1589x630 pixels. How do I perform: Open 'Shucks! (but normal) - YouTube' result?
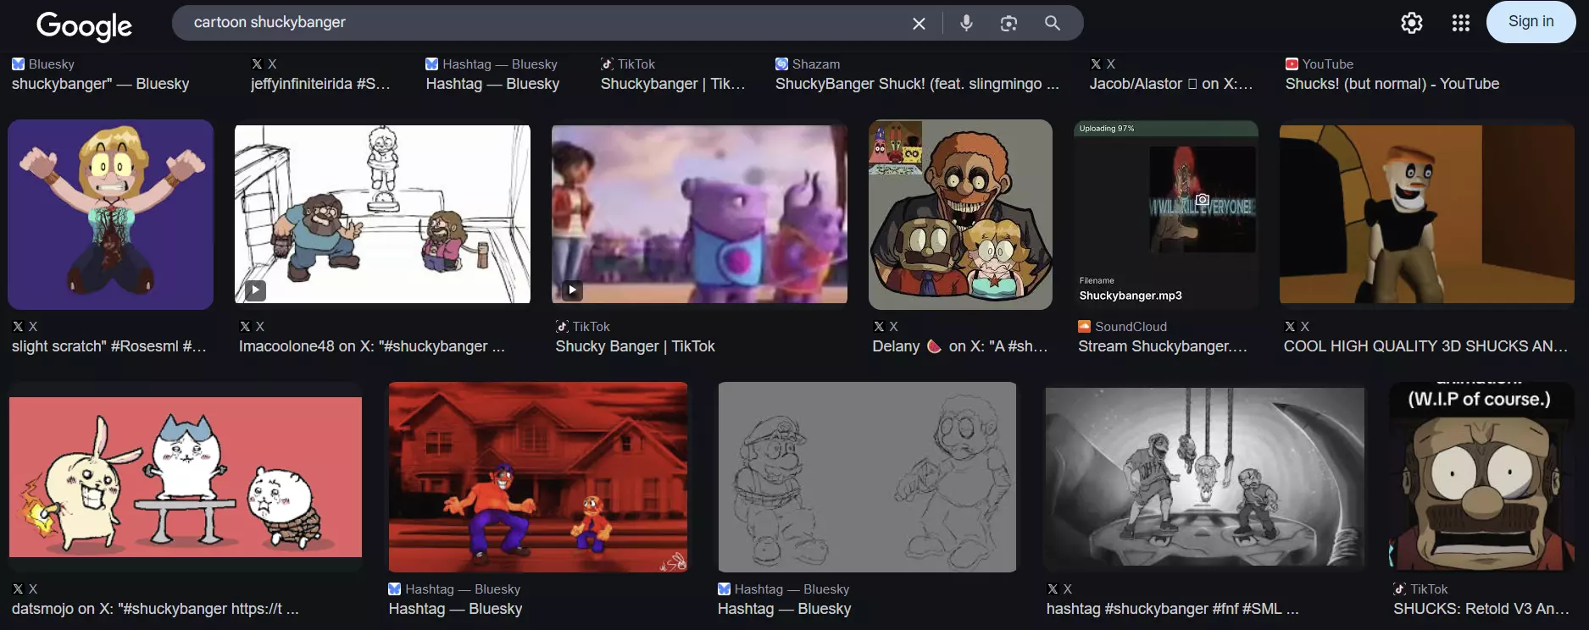point(1392,84)
